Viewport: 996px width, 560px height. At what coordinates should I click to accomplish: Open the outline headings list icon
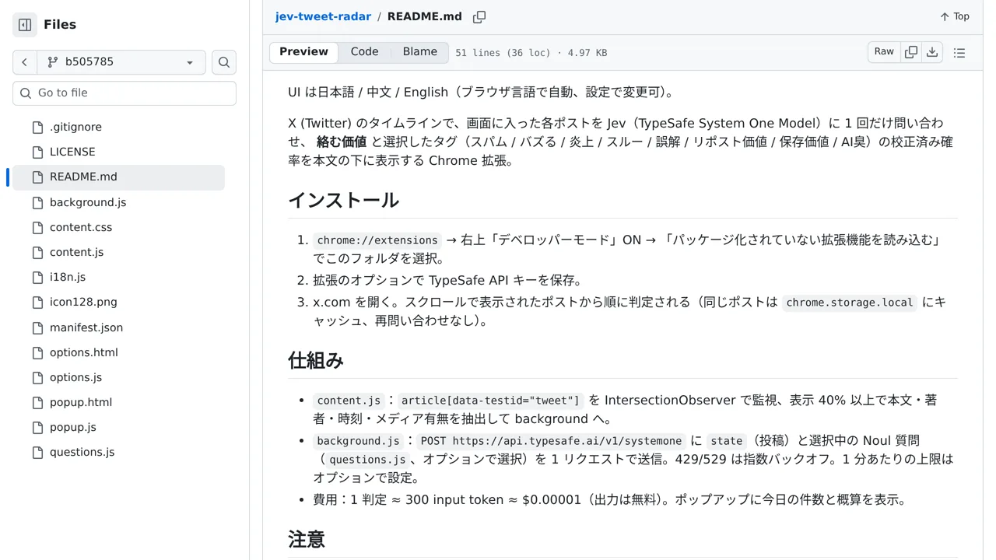click(x=959, y=53)
